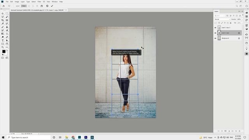This screenshot has width=249, height=140.
Task: Toggle lock all padlock in lock row
Action: point(231,23)
